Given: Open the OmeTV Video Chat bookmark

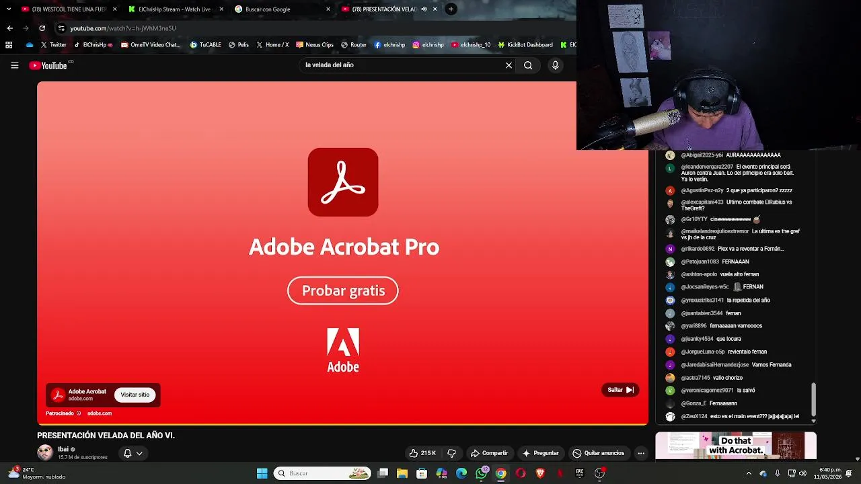Looking at the screenshot, I should (151, 45).
